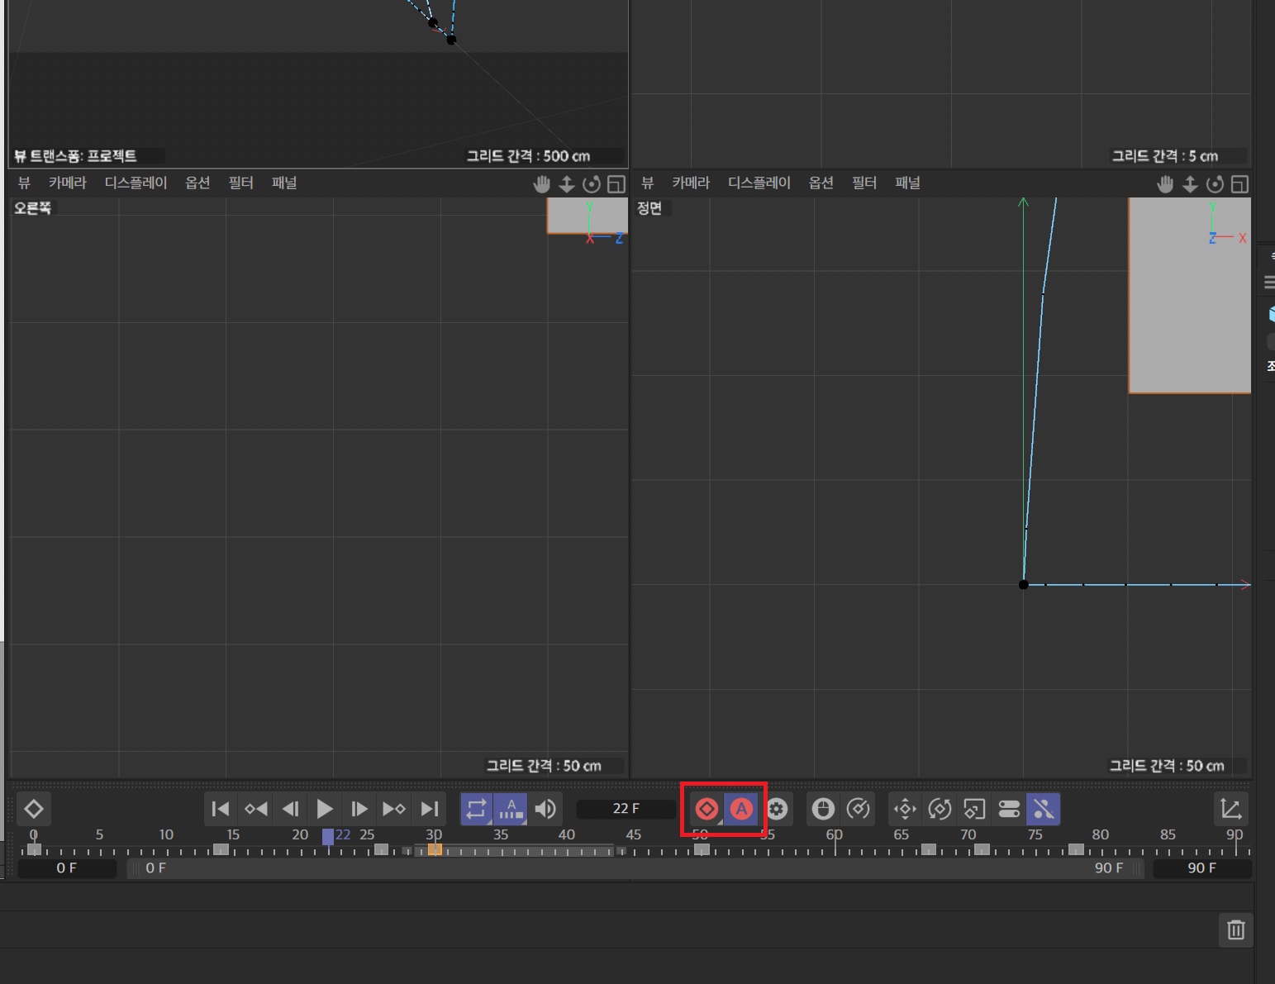This screenshot has height=984, width=1275.
Task: Select the gray object in 정면 viewport
Action: coord(1190,295)
